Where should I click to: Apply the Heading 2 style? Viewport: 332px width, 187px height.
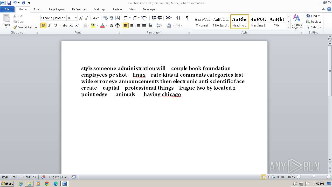point(258,22)
